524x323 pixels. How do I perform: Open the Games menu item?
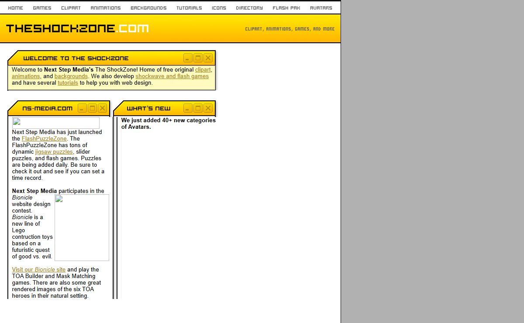pos(42,8)
